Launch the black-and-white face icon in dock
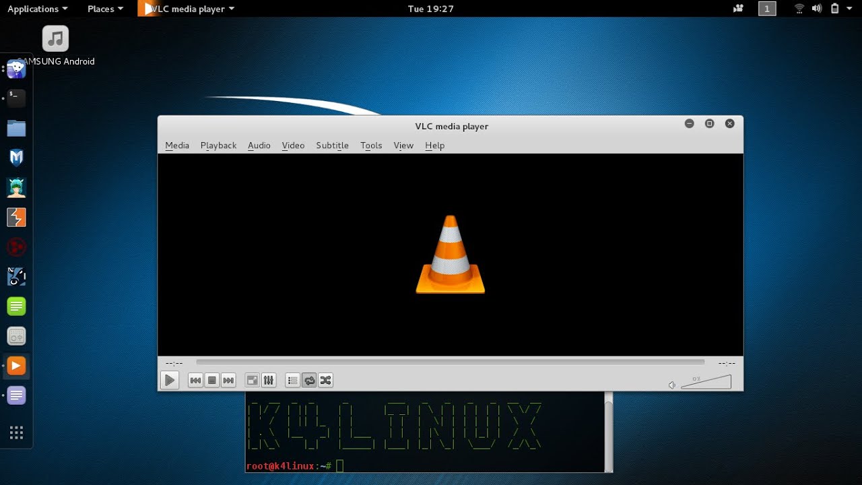The width and height of the screenshot is (862, 485). click(x=16, y=276)
